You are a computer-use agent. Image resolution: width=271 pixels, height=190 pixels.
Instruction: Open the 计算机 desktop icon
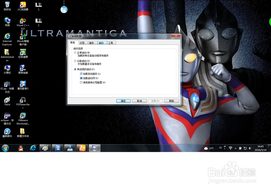coord(7,69)
